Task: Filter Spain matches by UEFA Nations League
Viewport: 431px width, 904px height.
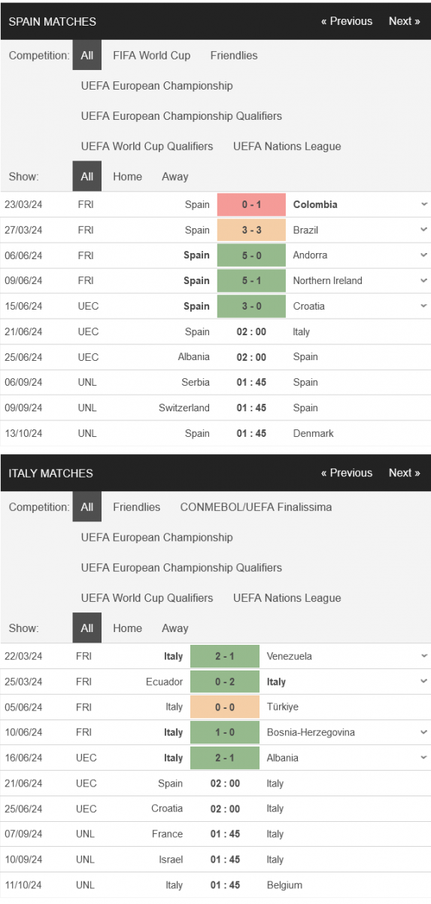Action: click(x=287, y=146)
